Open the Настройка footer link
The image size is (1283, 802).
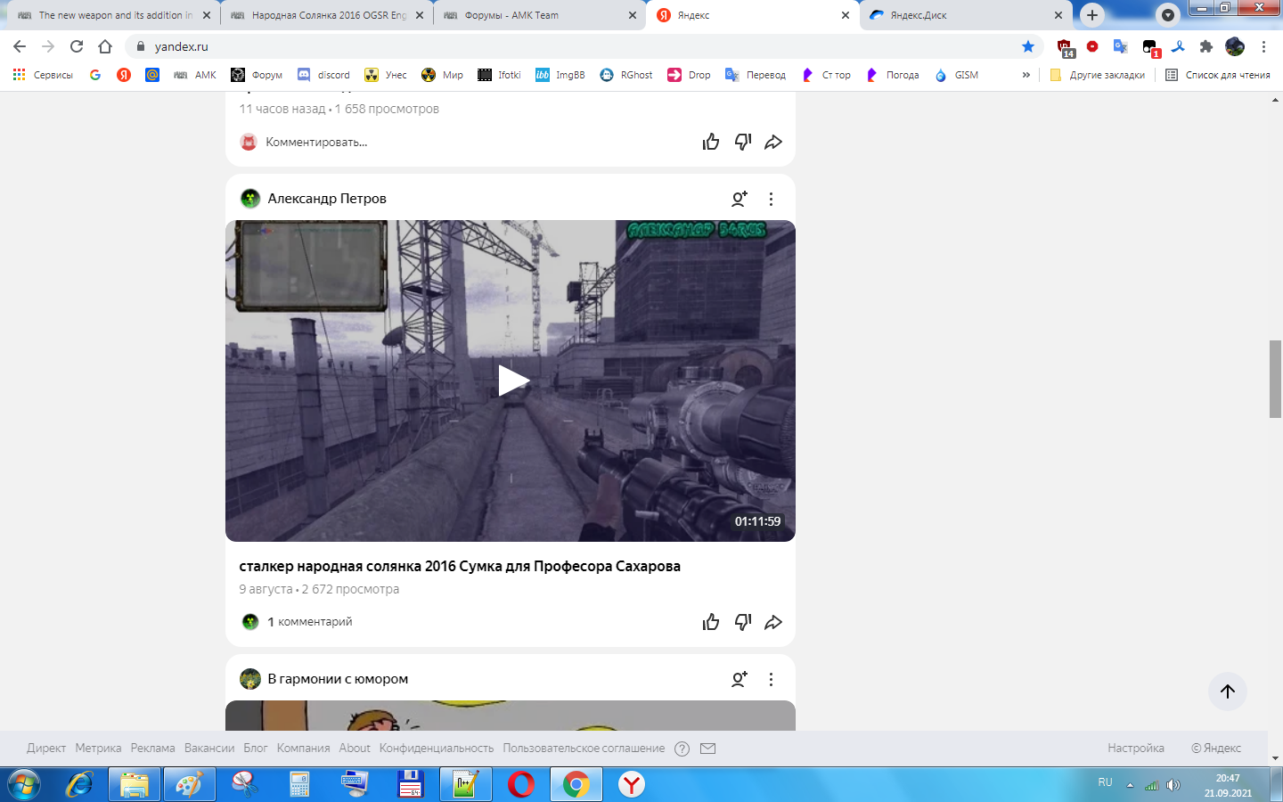click(x=1136, y=749)
